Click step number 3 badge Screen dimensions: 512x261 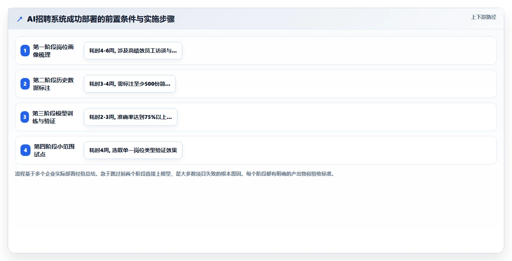click(x=25, y=117)
